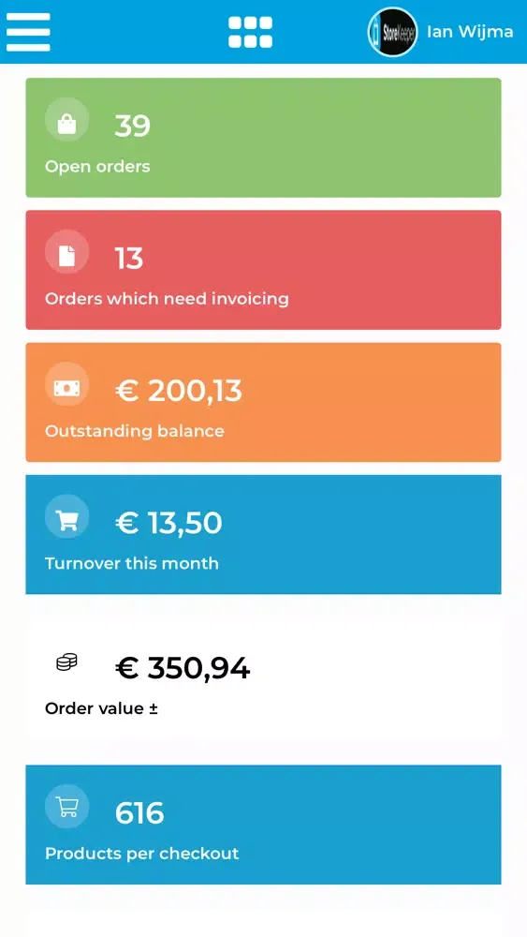Select the Order value ± tile
The height and width of the screenshot is (937, 527).
[263, 679]
